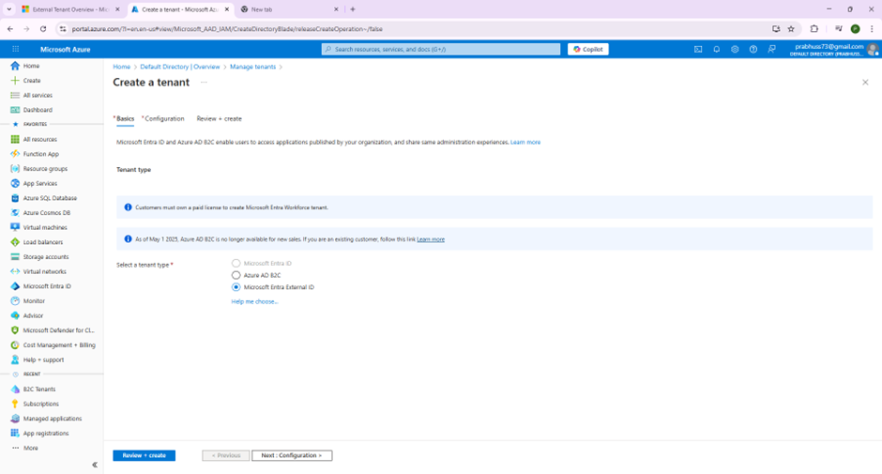Open Microsoft Entra ID icon in sidebar
This screenshot has height=474, width=882.
(x=15, y=286)
